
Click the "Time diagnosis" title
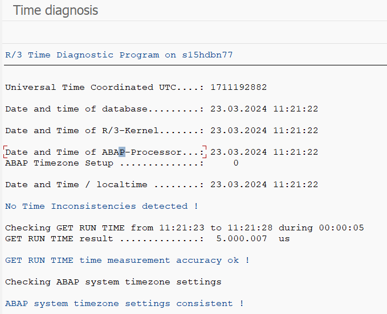55,10
